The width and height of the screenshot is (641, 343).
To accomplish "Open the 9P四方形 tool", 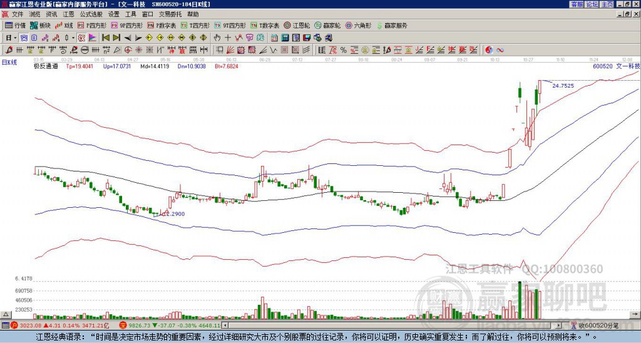I will [126, 25].
